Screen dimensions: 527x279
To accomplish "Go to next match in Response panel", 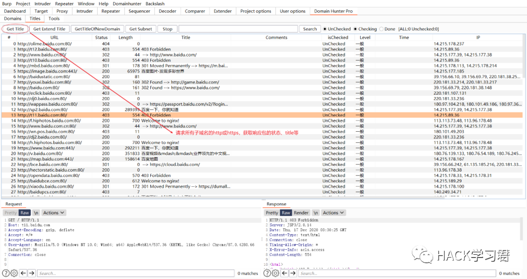I will click(x=293, y=273).
